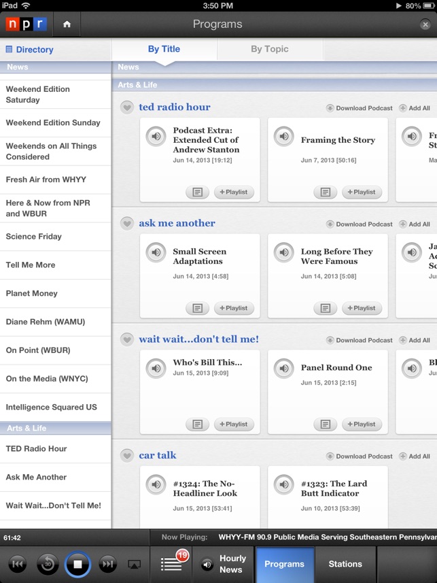This screenshot has width=437, height=583.
Task: Select Fresh Air from WHYY
Action: pyautogui.click(x=55, y=180)
